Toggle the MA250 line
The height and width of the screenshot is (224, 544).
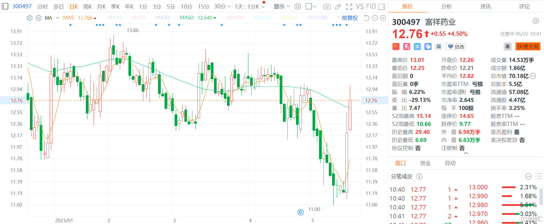263,18
